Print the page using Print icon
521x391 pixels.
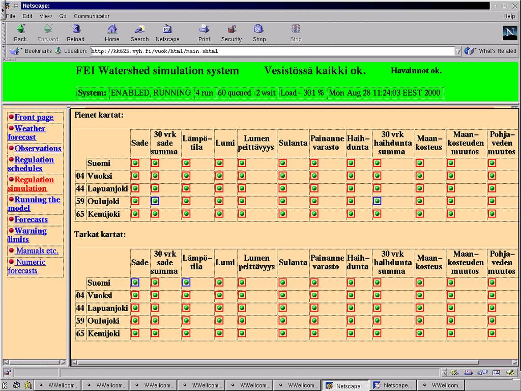click(204, 29)
